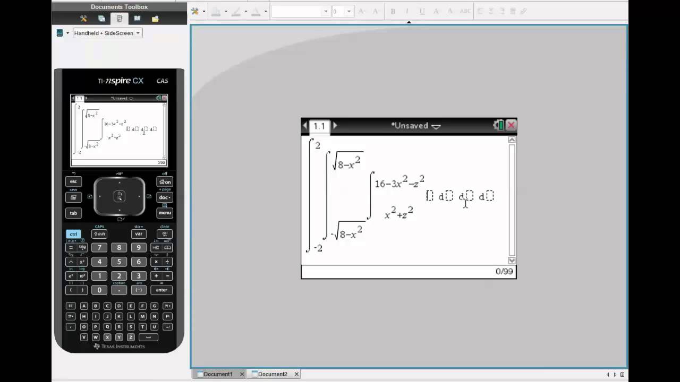This screenshot has height=382, width=680.
Task: Go to next page arrow beside 1.1
Action: pyautogui.click(x=335, y=126)
